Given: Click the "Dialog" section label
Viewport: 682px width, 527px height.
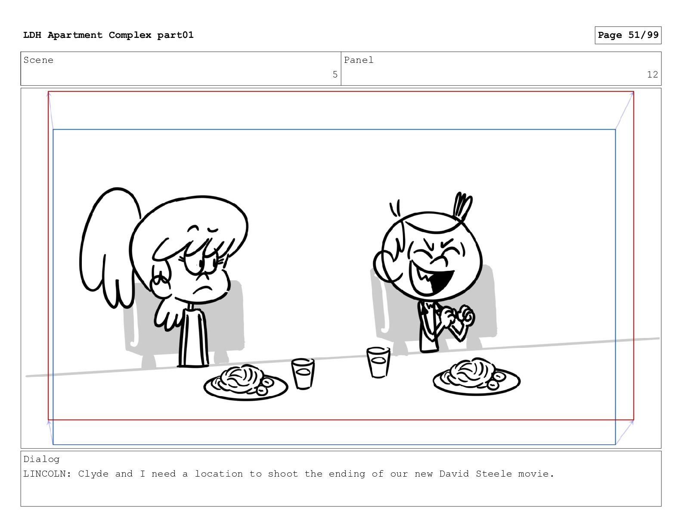Looking at the screenshot, I should 41,459.
